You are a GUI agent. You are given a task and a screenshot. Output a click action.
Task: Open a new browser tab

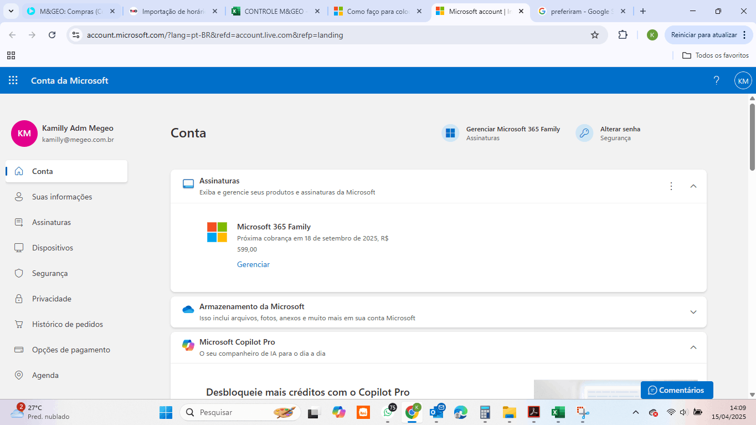[643, 11]
